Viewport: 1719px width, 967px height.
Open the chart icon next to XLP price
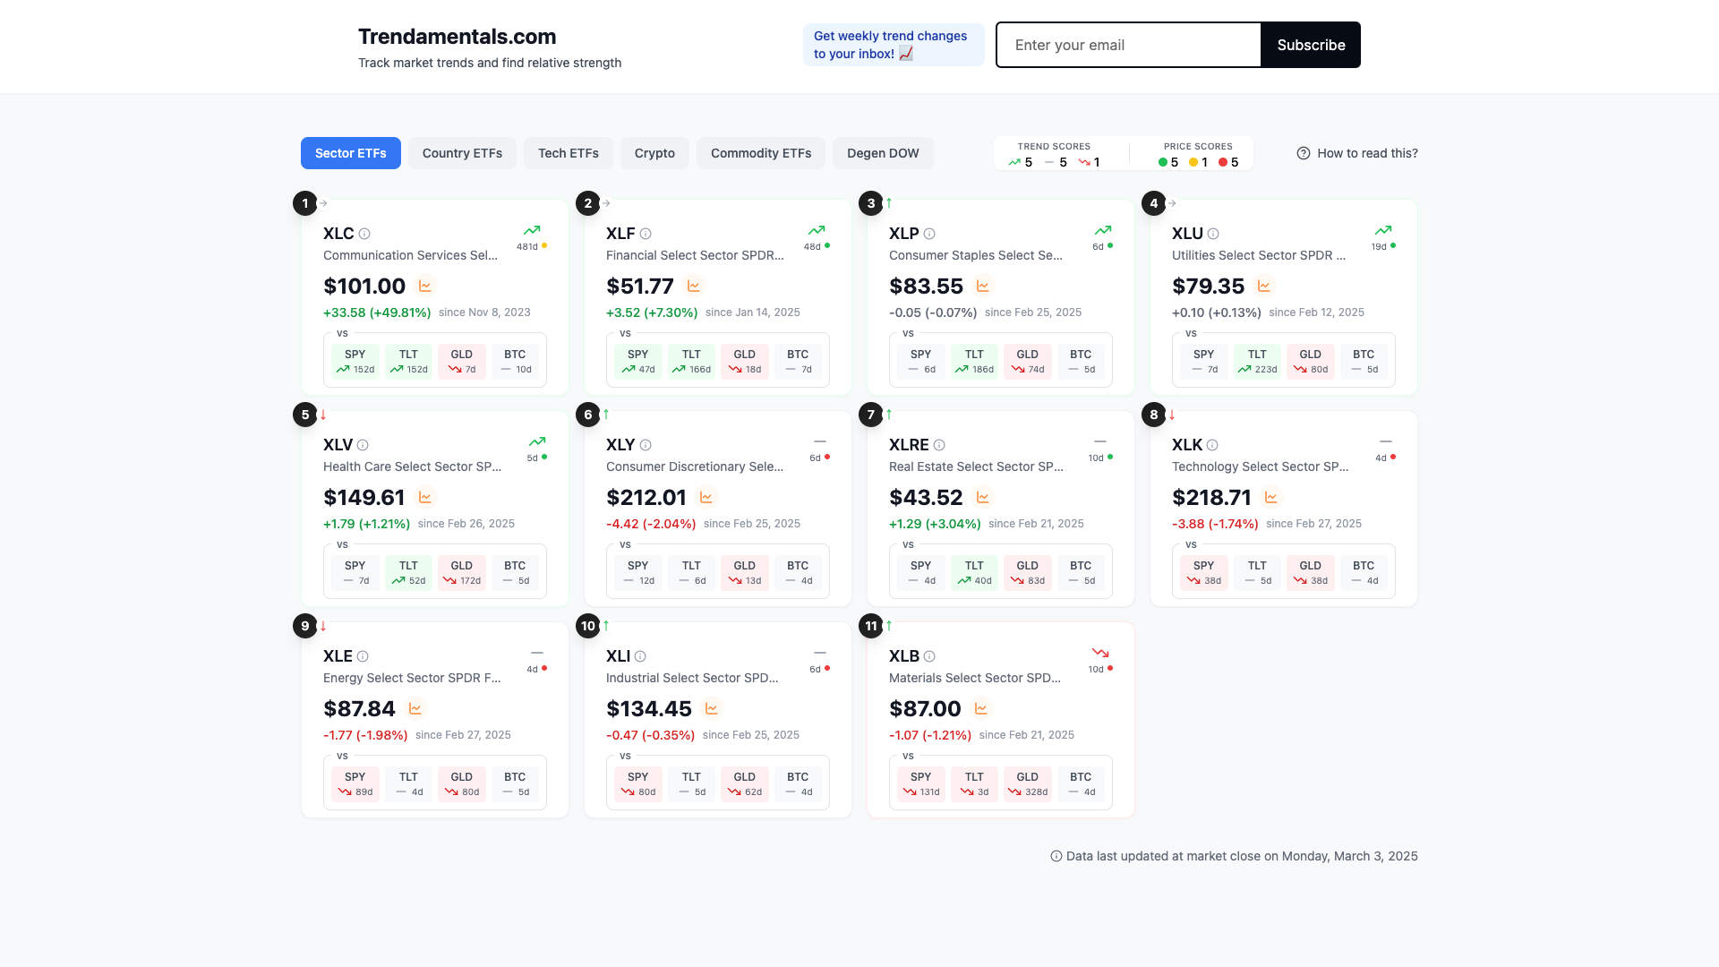(x=982, y=287)
